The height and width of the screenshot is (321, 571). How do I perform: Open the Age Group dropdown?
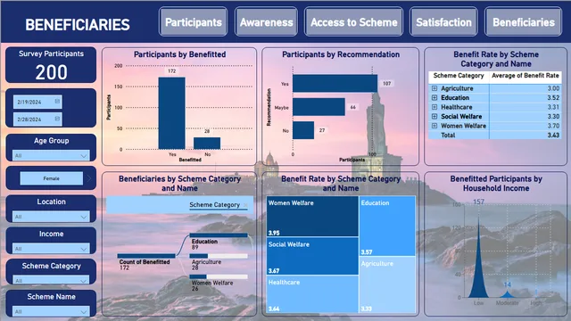click(51, 155)
